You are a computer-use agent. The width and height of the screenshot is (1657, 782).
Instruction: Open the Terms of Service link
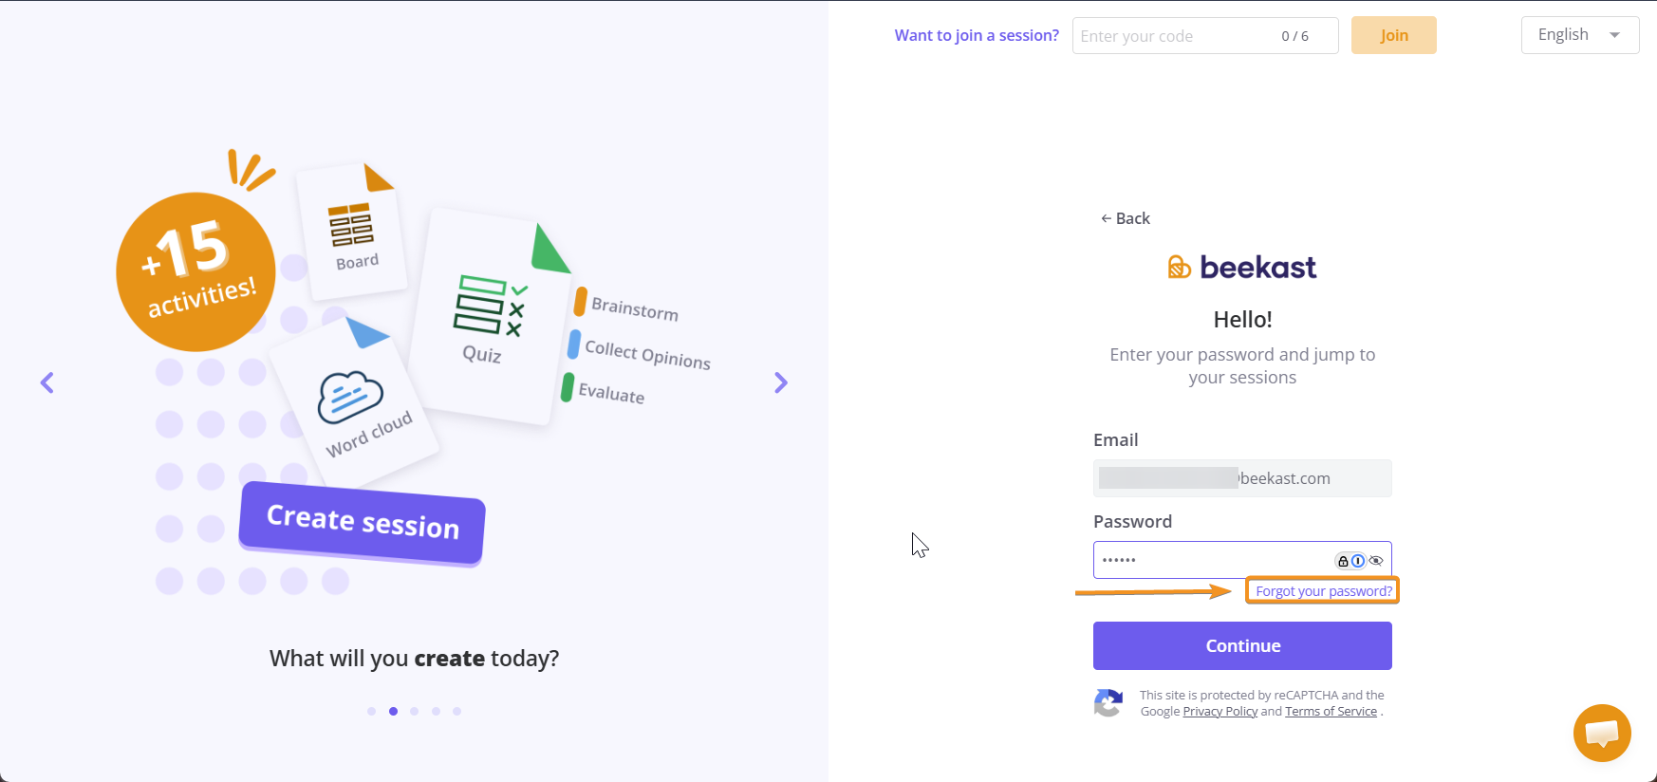(x=1331, y=712)
